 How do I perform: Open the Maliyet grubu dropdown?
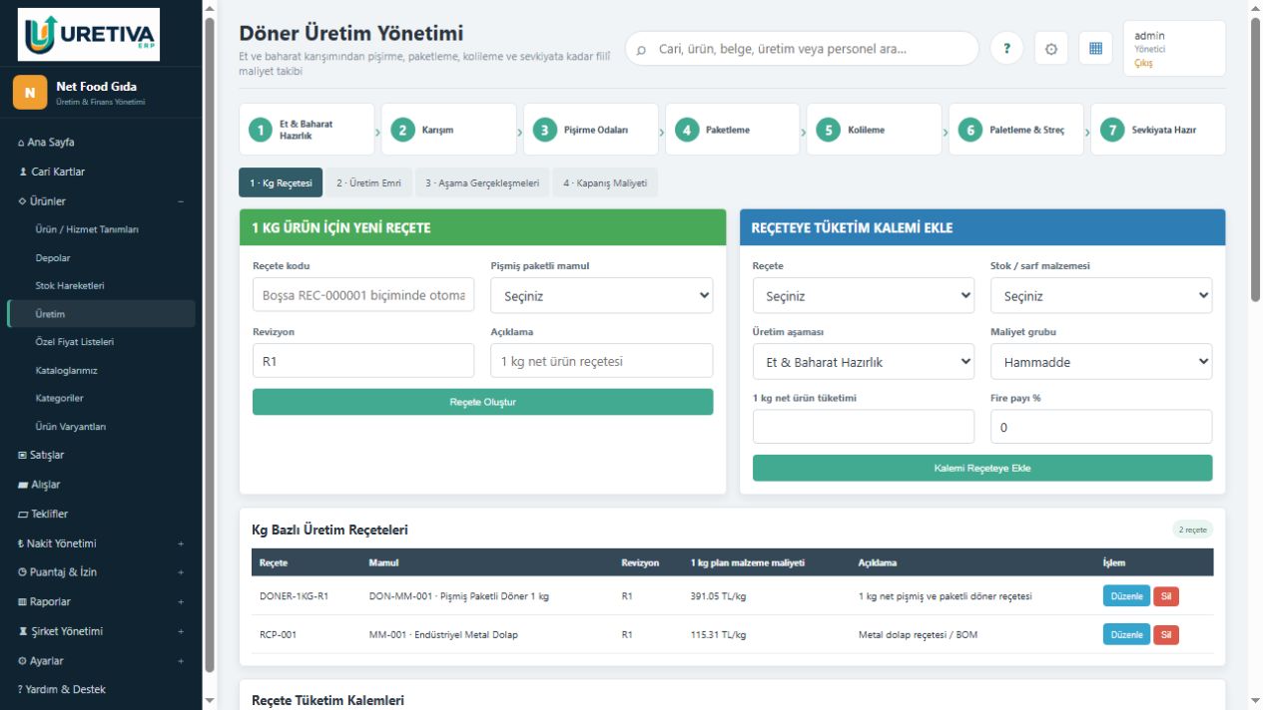pyautogui.click(x=1101, y=361)
